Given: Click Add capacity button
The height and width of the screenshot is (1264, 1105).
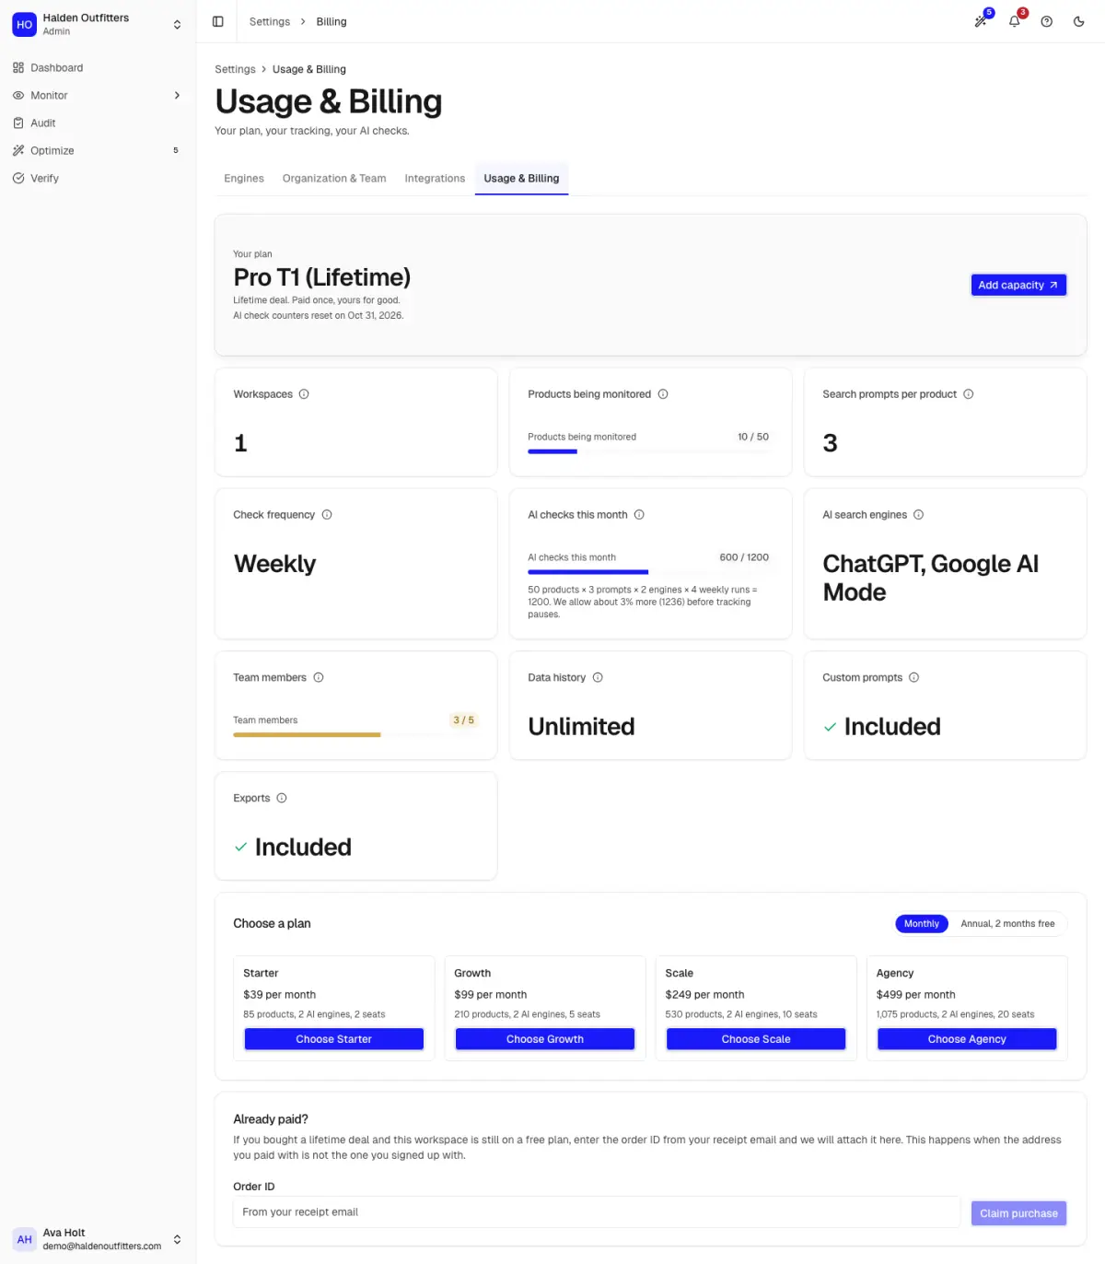Looking at the screenshot, I should pyautogui.click(x=1018, y=286).
